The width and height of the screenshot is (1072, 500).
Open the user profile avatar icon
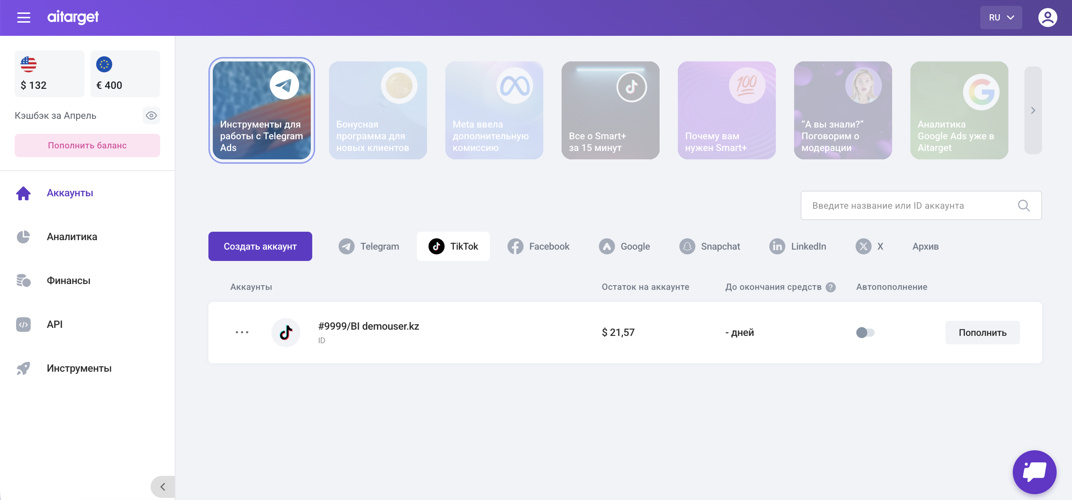[x=1047, y=18]
